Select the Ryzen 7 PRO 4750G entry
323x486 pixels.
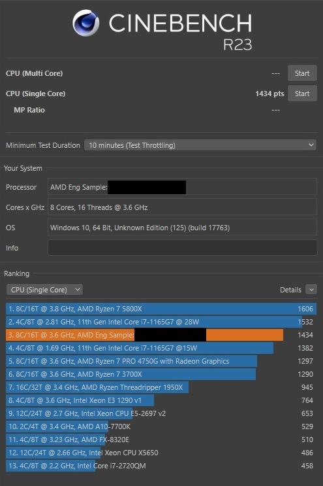tap(161, 361)
